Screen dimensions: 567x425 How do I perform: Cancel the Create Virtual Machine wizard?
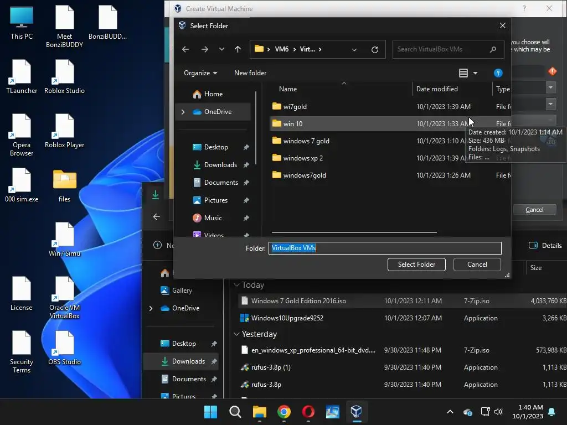point(534,210)
